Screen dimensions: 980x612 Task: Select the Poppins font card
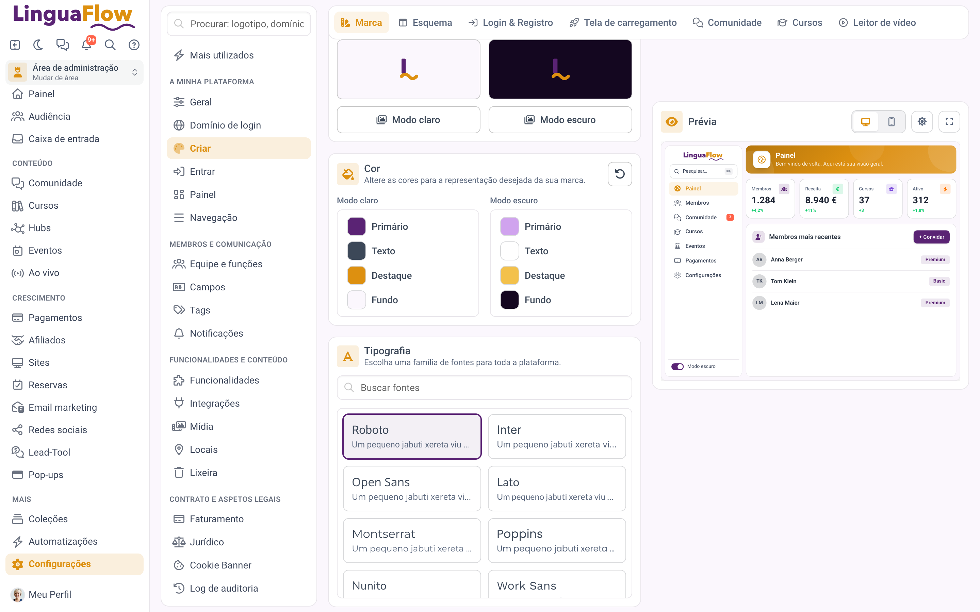pos(557,540)
